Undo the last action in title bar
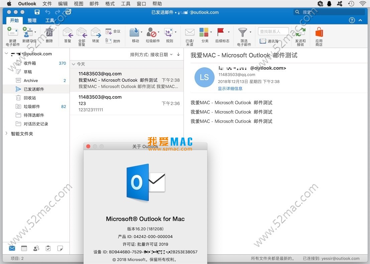 point(48,12)
